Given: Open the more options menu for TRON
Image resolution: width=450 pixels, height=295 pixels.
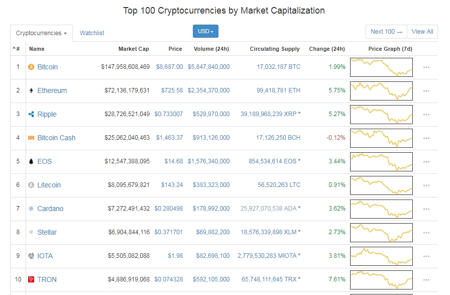Looking at the screenshot, I should pyautogui.click(x=426, y=280).
